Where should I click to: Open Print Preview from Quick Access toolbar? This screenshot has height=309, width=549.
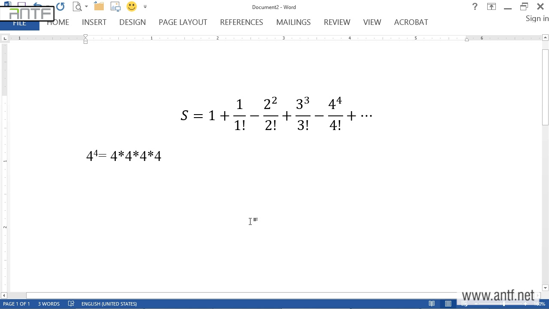pyautogui.click(x=77, y=6)
